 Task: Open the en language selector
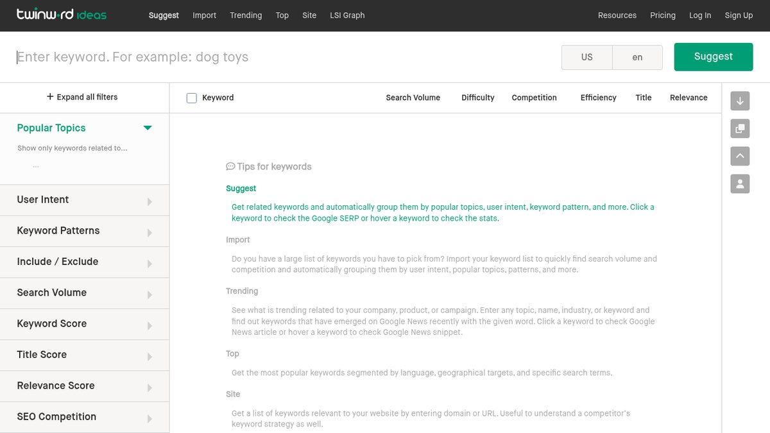(637, 57)
